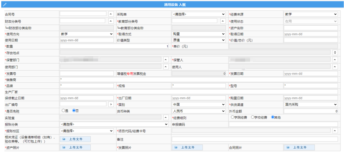Click the lookup arrow beside 财政分类号 field
Image resolution: width=344 pixels, height=155 pixels.
111,21
